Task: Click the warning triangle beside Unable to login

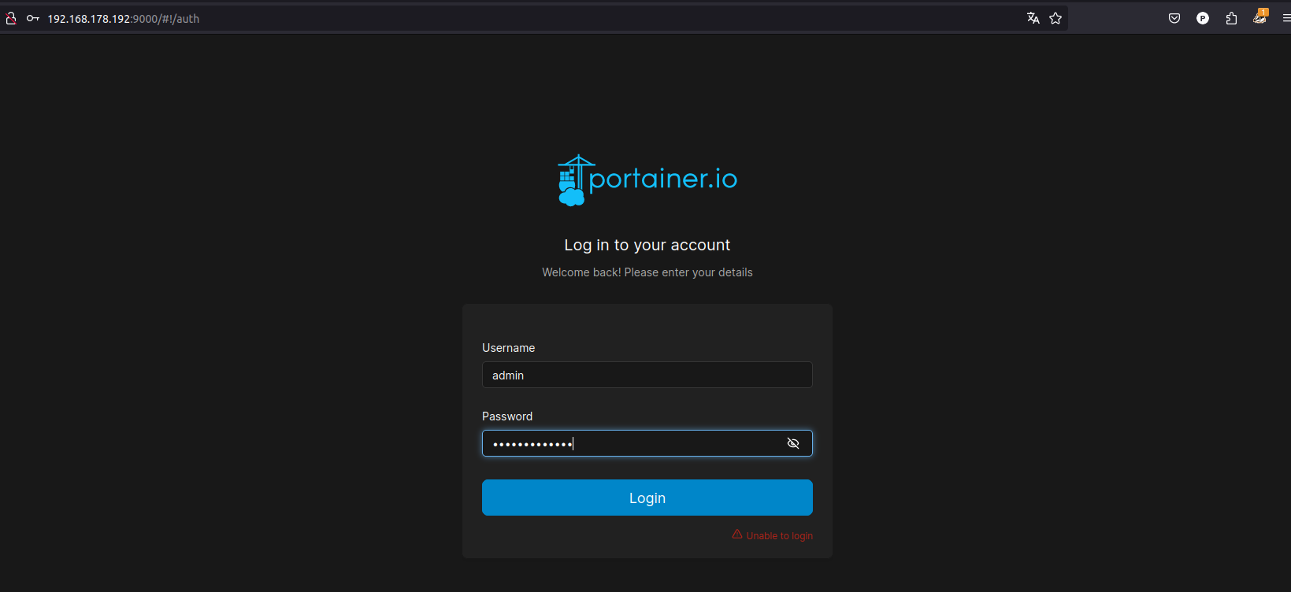Action: pos(737,535)
